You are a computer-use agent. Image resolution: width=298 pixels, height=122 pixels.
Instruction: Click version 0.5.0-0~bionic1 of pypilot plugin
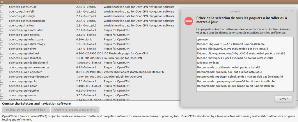coord(86,91)
